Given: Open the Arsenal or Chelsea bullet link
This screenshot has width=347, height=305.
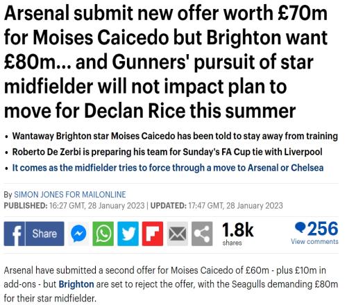Looking at the screenshot, I should coord(168,168).
